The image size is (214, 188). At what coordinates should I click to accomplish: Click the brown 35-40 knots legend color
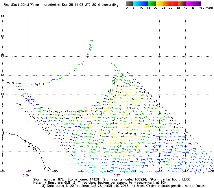[x=182, y=3]
